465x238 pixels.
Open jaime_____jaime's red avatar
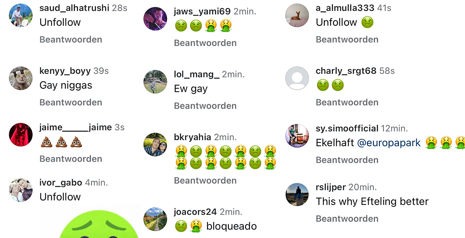(x=21, y=135)
